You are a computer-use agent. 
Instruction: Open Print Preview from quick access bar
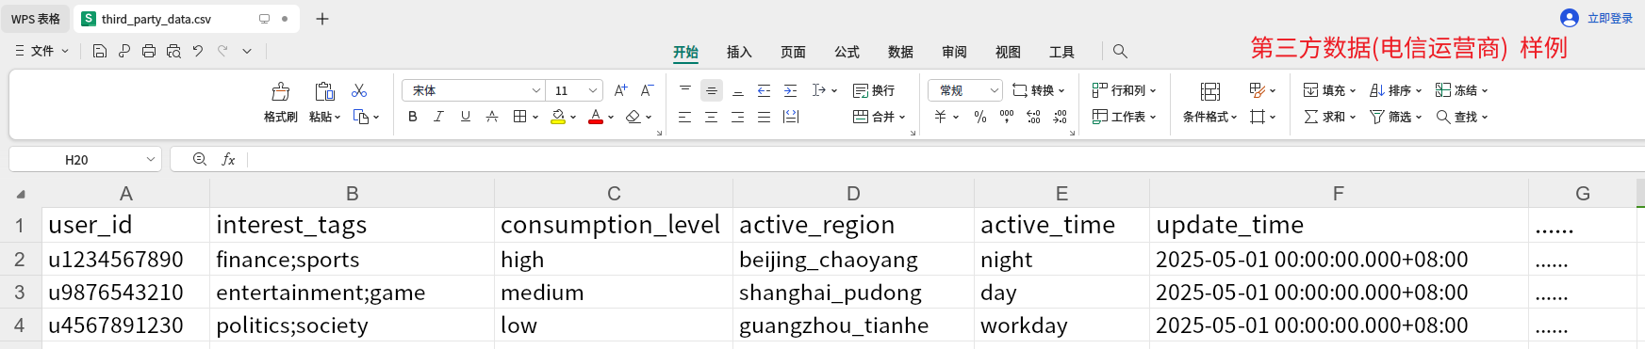click(x=173, y=51)
